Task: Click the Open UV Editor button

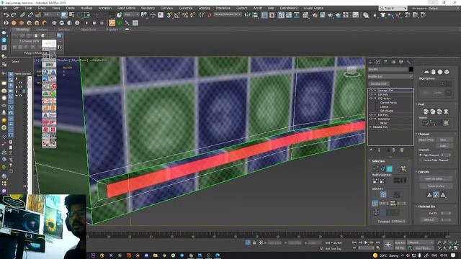Action: (x=436, y=178)
